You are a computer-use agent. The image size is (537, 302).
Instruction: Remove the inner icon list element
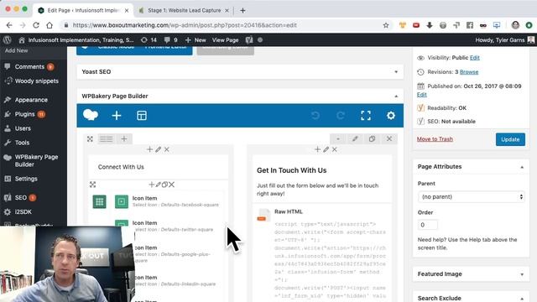[171, 185]
